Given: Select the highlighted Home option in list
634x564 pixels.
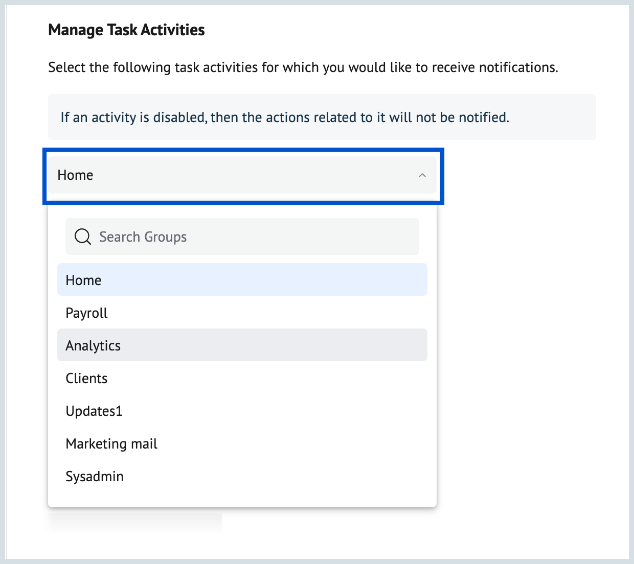Looking at the screenshot, I should point(242,280).
